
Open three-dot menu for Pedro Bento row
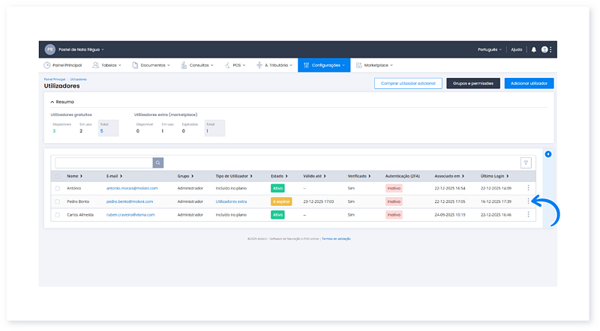(x=529, y=201)
